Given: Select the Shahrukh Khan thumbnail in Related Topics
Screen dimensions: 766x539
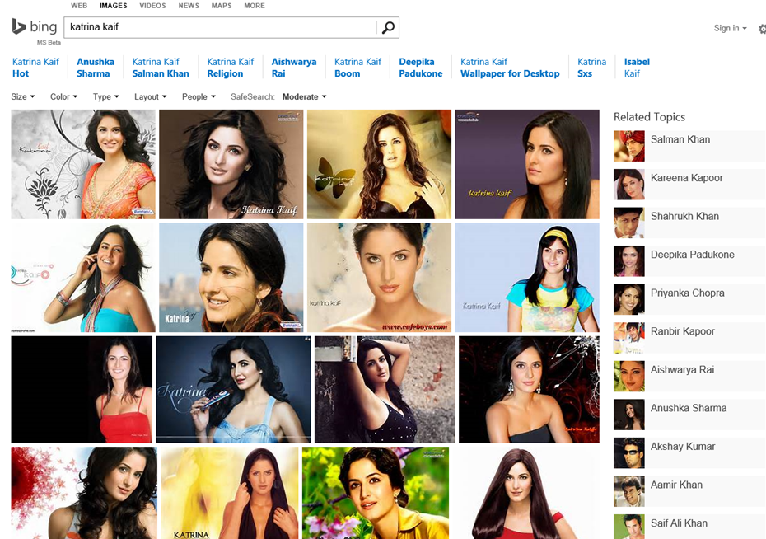Looking at the screenshot, I should coord(629,223).
